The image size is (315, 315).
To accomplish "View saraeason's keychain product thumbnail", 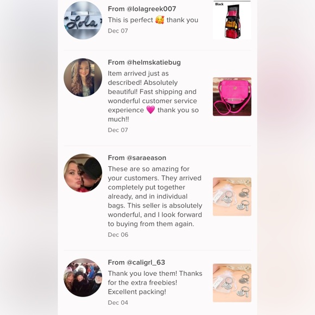I will pyautogui.click(x=232, y=197).
